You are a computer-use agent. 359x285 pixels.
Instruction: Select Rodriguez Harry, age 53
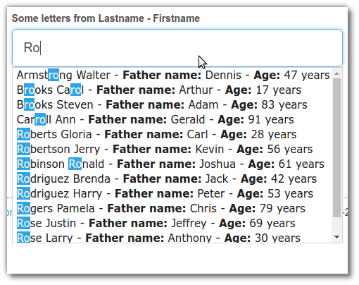pyautogui.click(x=173, y=194)
